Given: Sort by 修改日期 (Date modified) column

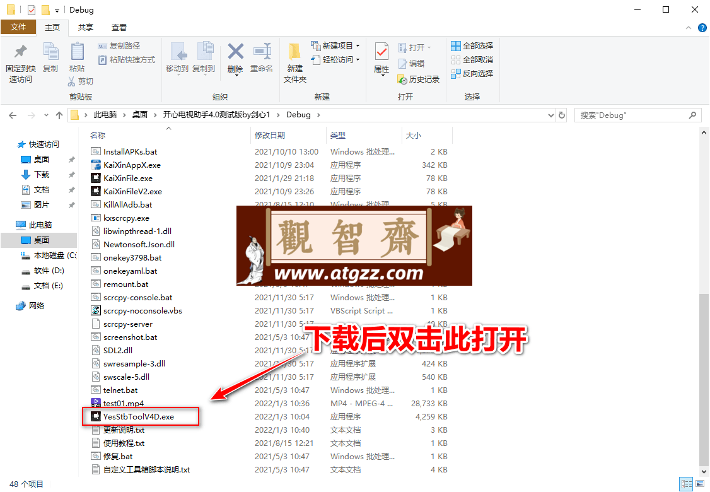Looking at the screenshot, I should point(270,136).
